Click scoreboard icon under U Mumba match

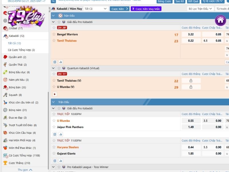(55, 134)
